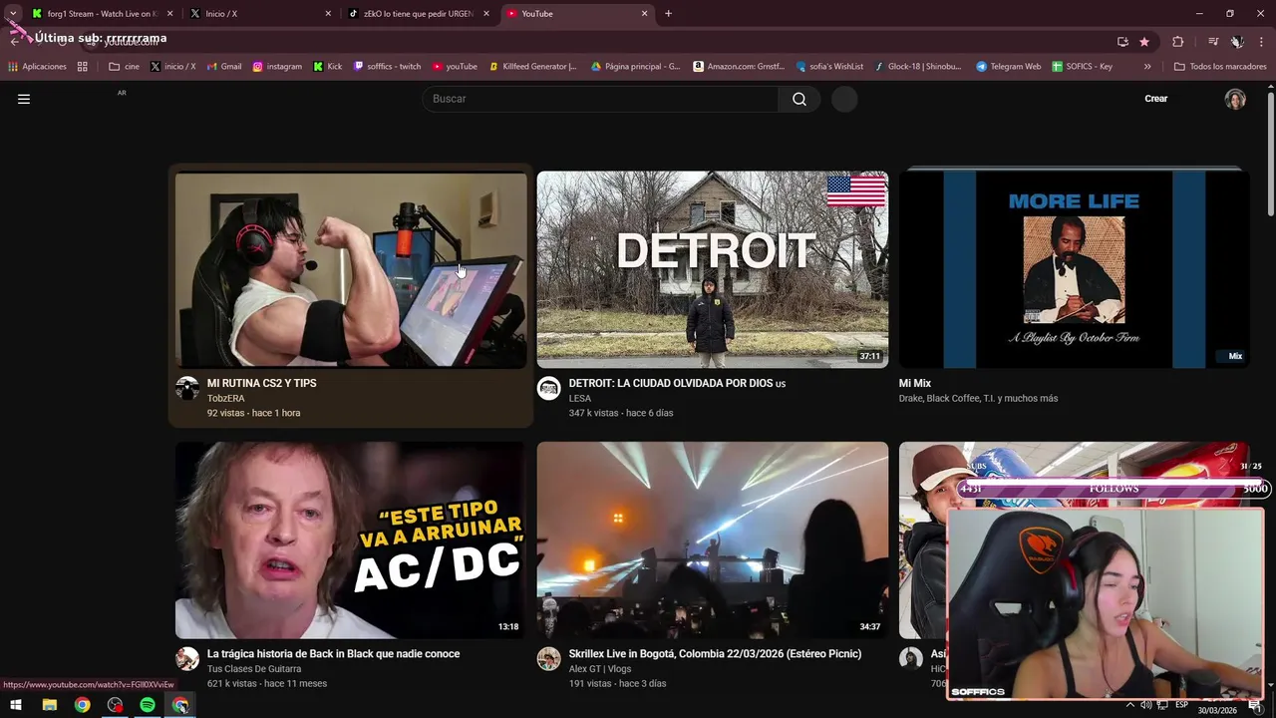This screenshot has width=1276, height=718.
Task: Click "La trágica historia de Back in Black" title
Action: tap(333, 654)
